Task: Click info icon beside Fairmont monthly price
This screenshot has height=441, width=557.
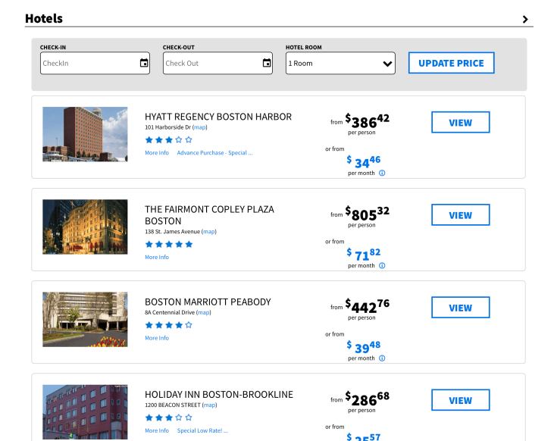Action: (382, 265)
